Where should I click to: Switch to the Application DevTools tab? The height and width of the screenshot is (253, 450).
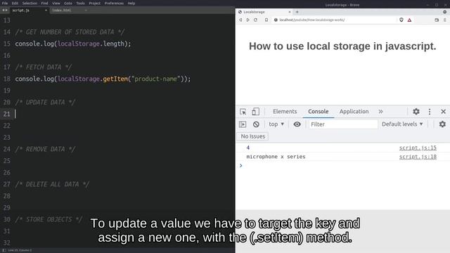tap(354, 111)
